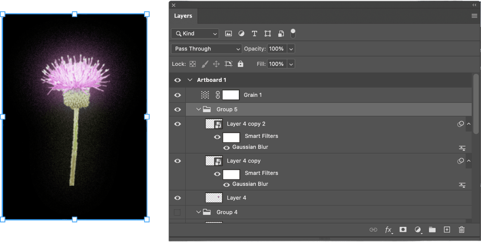Select Layer 4 in the layers list

[237, 198]
